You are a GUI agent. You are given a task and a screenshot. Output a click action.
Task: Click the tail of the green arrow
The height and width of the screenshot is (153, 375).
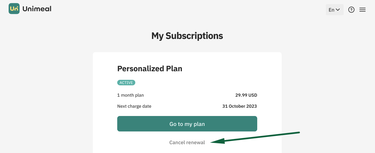(298, 133)
